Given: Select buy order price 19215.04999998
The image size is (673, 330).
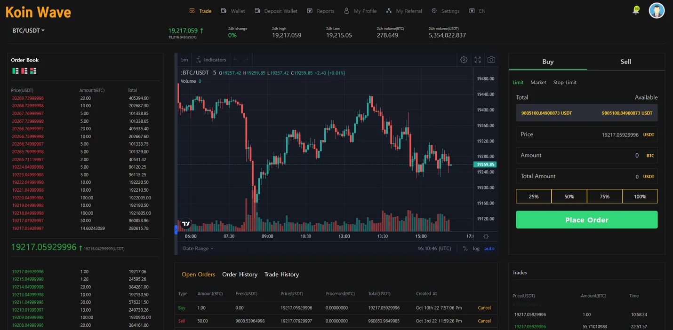Looking at the screenshot, I should coord(28,279).
